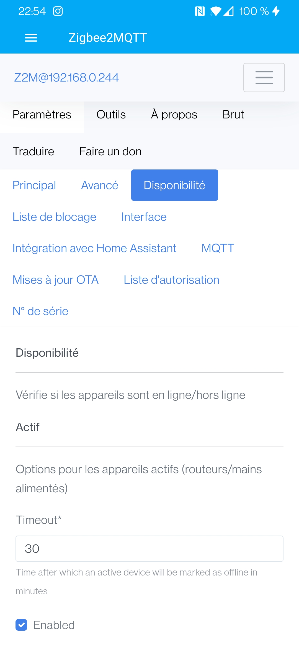Image resolution: width=299 pixels, height=649 pixels.
Task: Open the Paramètres menu
Action: tap(42, 115)
